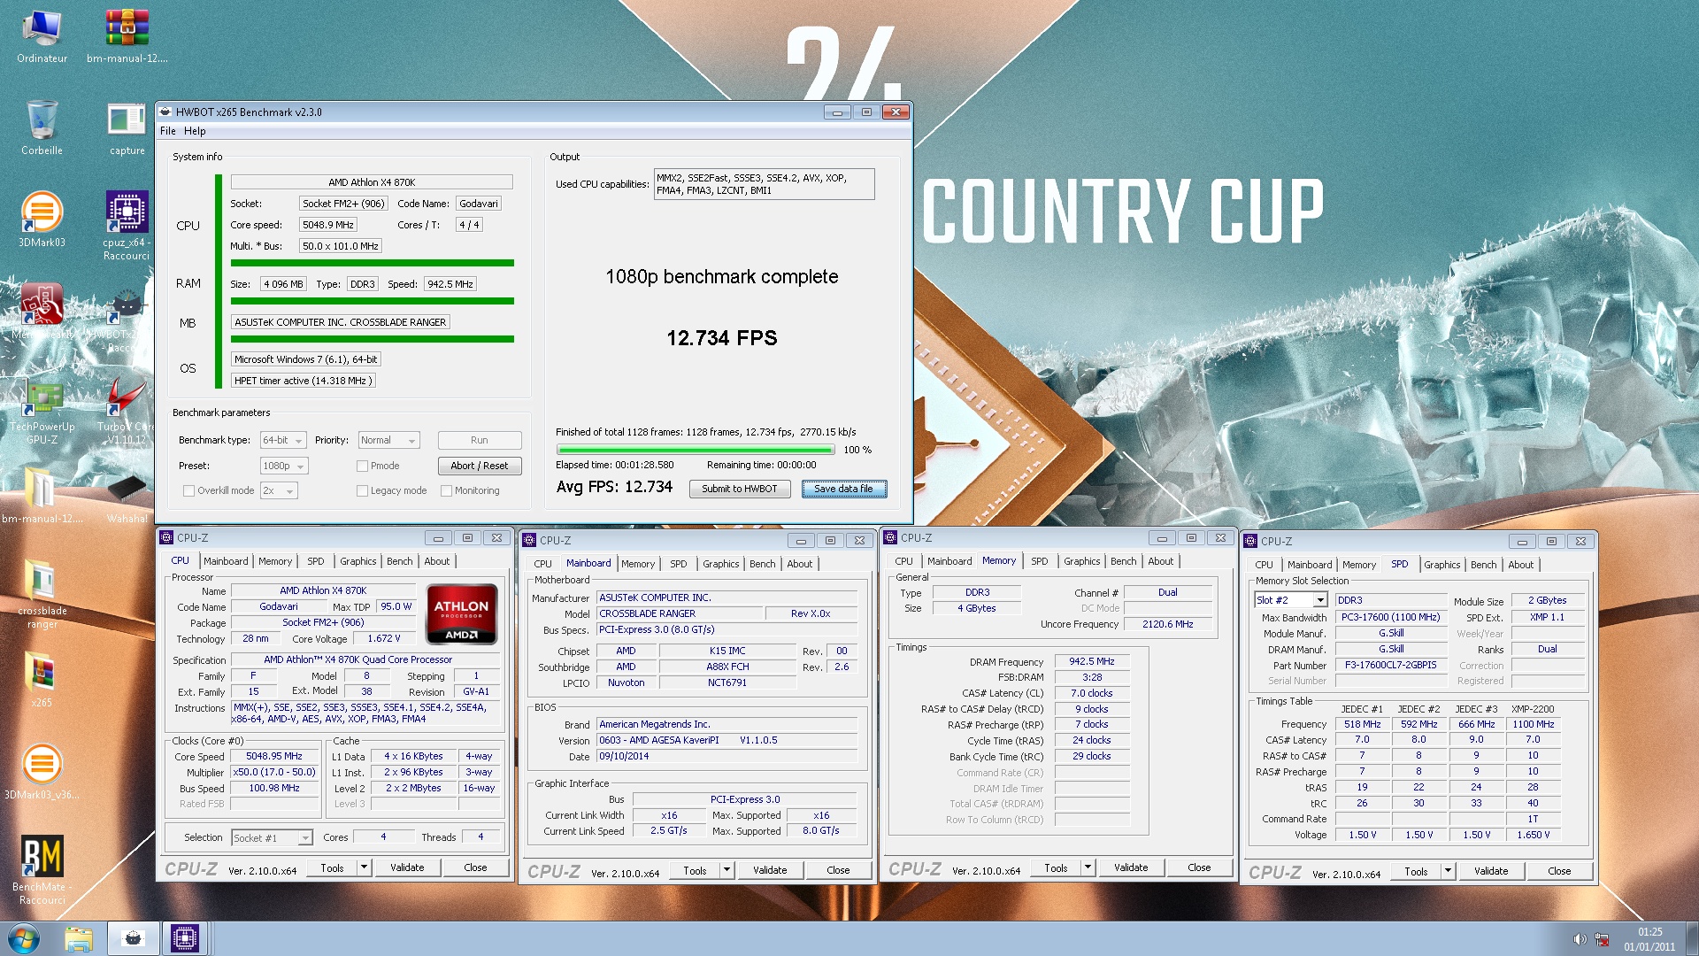Click Validate in first CPU-Z window
1699x956 pixels.
click(x=407, y=867)
